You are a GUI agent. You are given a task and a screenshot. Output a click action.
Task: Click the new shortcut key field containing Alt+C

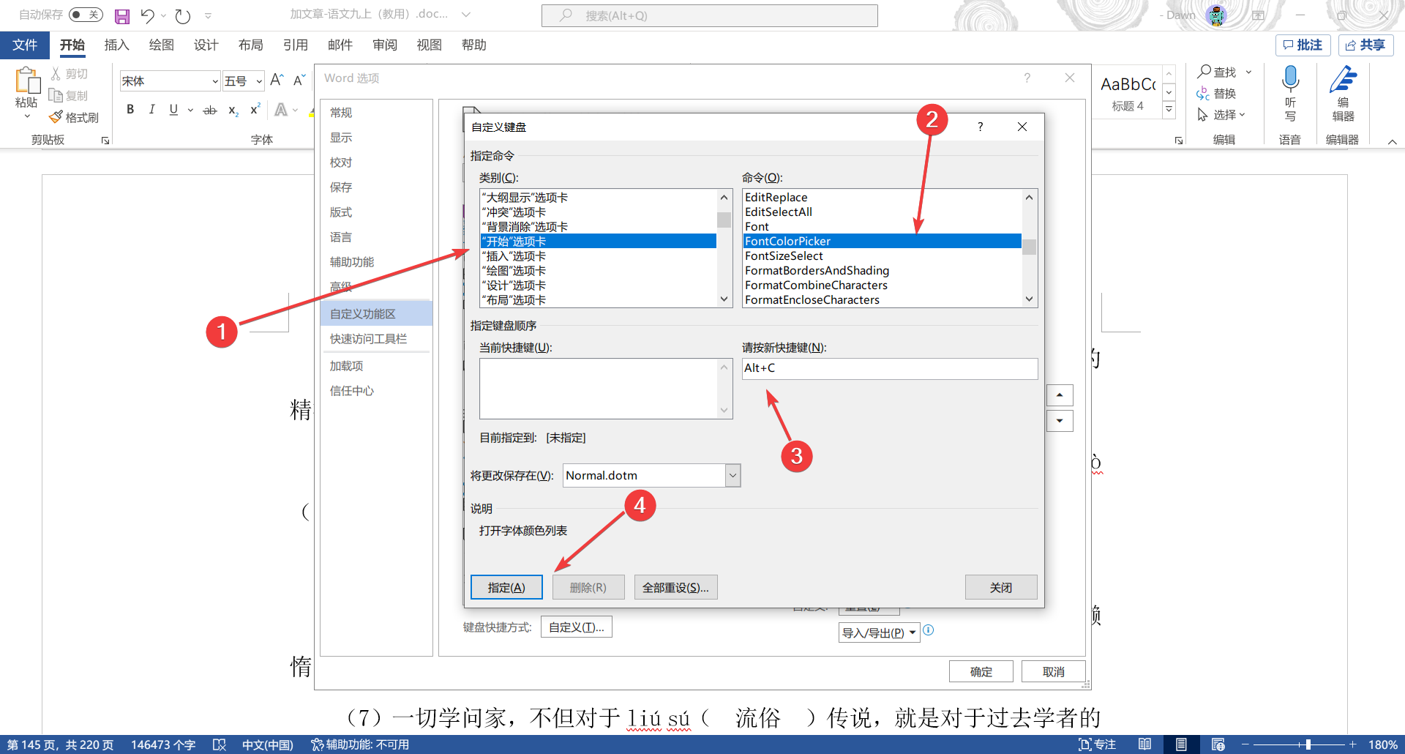(x=890, y=368)
